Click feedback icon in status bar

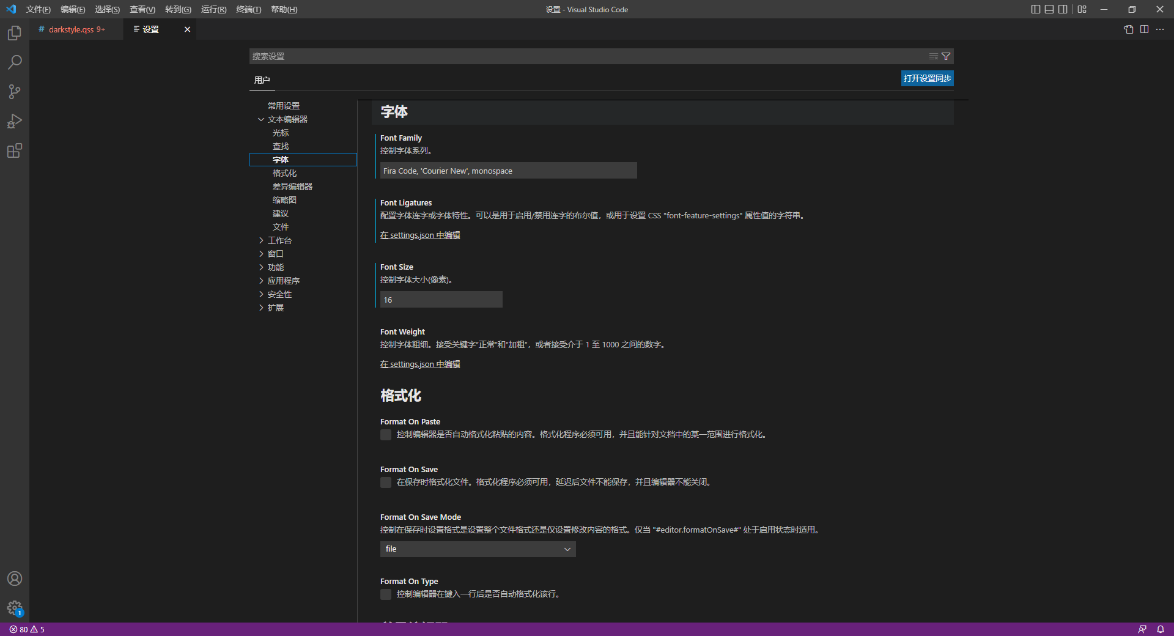(1142, 629)
